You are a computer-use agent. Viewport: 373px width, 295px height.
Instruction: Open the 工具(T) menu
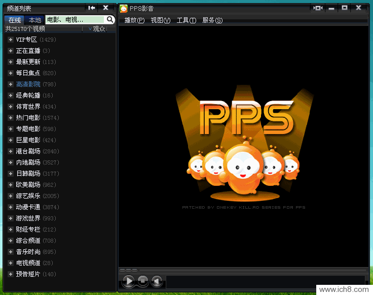tap(186, 20)
